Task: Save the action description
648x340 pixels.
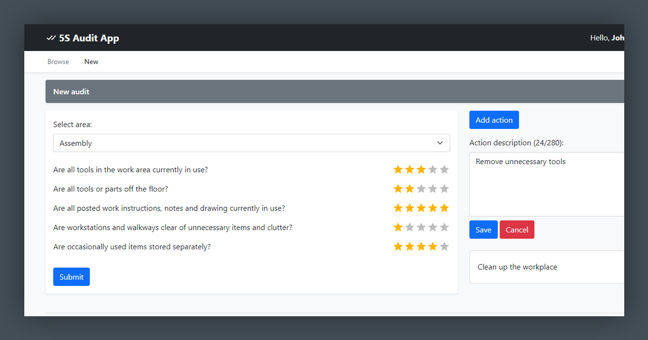Action: 483,229
